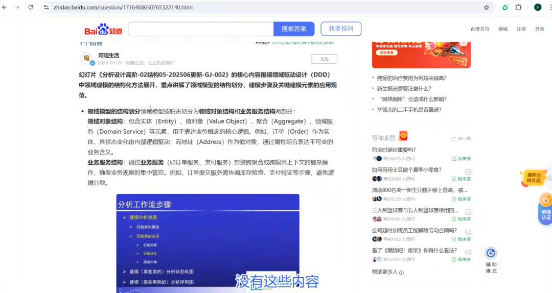The width and height of the screenshot is (552, 293).
Task: Click the 赚积分换礼品 badge
Action: 533,178
